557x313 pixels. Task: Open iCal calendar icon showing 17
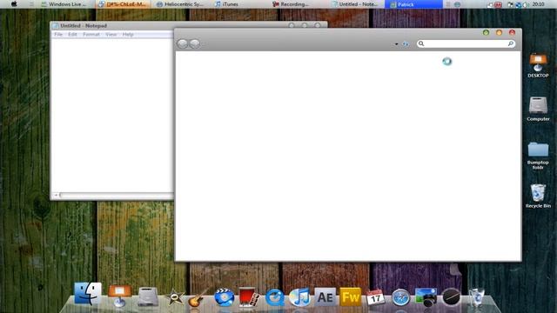pyautogui.click(x=375, y=297)
